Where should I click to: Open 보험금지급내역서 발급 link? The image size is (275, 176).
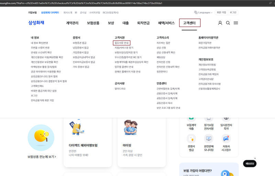pyautogui.click(x=84, y=57)
